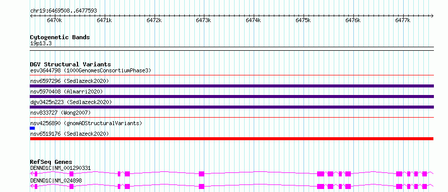Click the thin red line for nsv833727

point(232,117)
